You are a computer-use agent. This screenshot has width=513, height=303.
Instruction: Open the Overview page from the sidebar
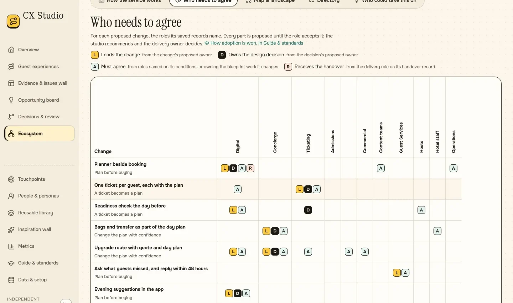tap(39, 50)
